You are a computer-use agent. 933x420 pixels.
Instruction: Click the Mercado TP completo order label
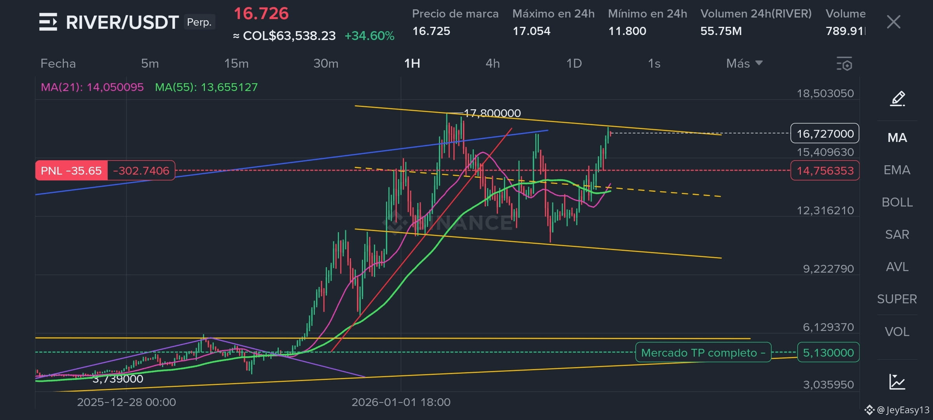pyautogui.click(x=703, y=353)
